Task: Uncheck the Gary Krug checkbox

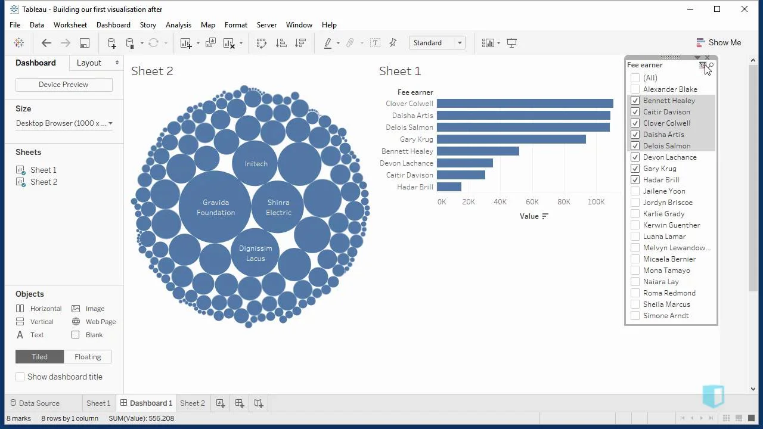Action: coord(635,169)
